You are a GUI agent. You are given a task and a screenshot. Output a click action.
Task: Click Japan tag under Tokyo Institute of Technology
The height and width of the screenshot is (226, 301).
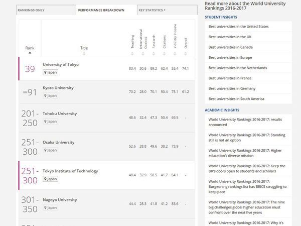click(x=50, y=179)
